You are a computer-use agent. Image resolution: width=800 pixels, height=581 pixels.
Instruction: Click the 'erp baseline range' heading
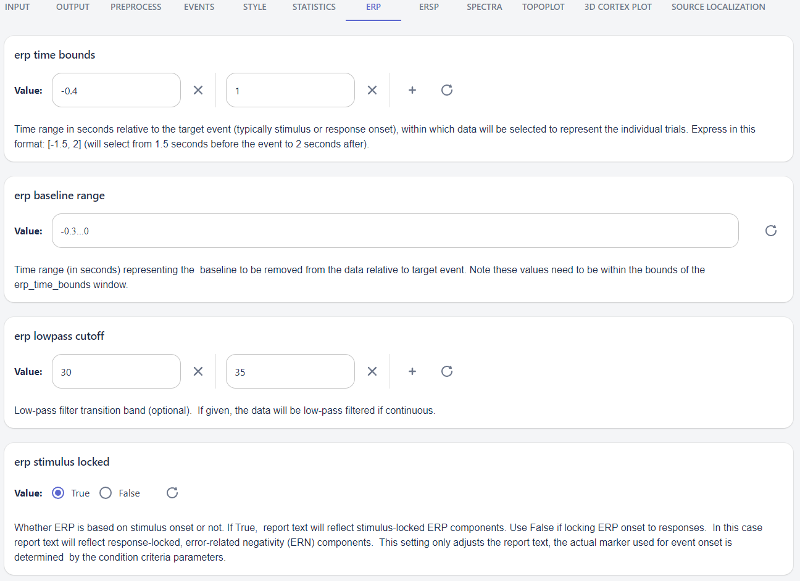point(59,196)
